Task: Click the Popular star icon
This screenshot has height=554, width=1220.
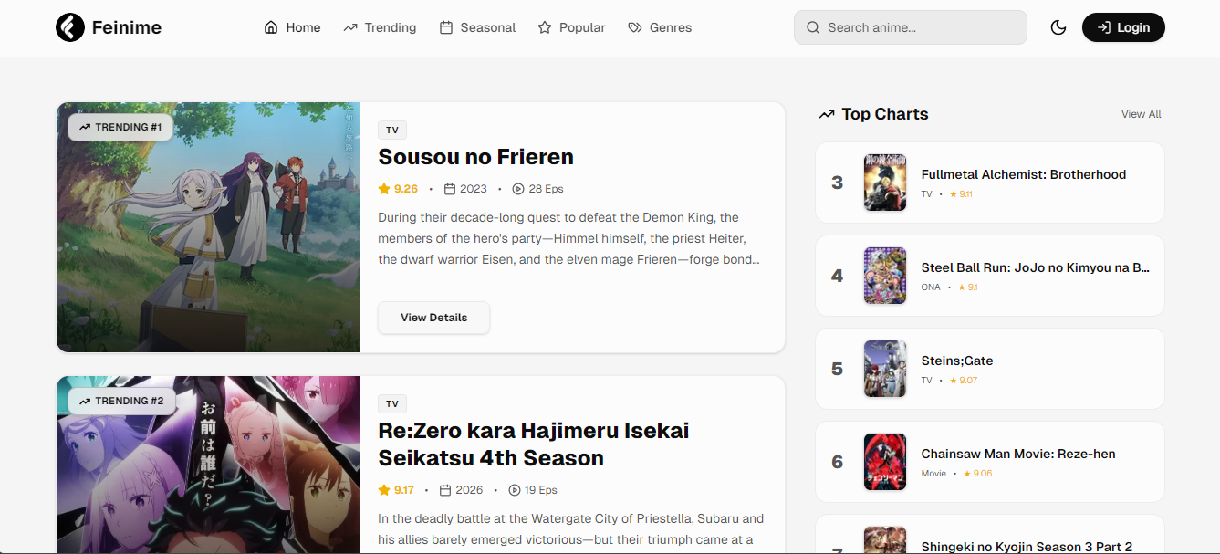Action: point(545,27)
